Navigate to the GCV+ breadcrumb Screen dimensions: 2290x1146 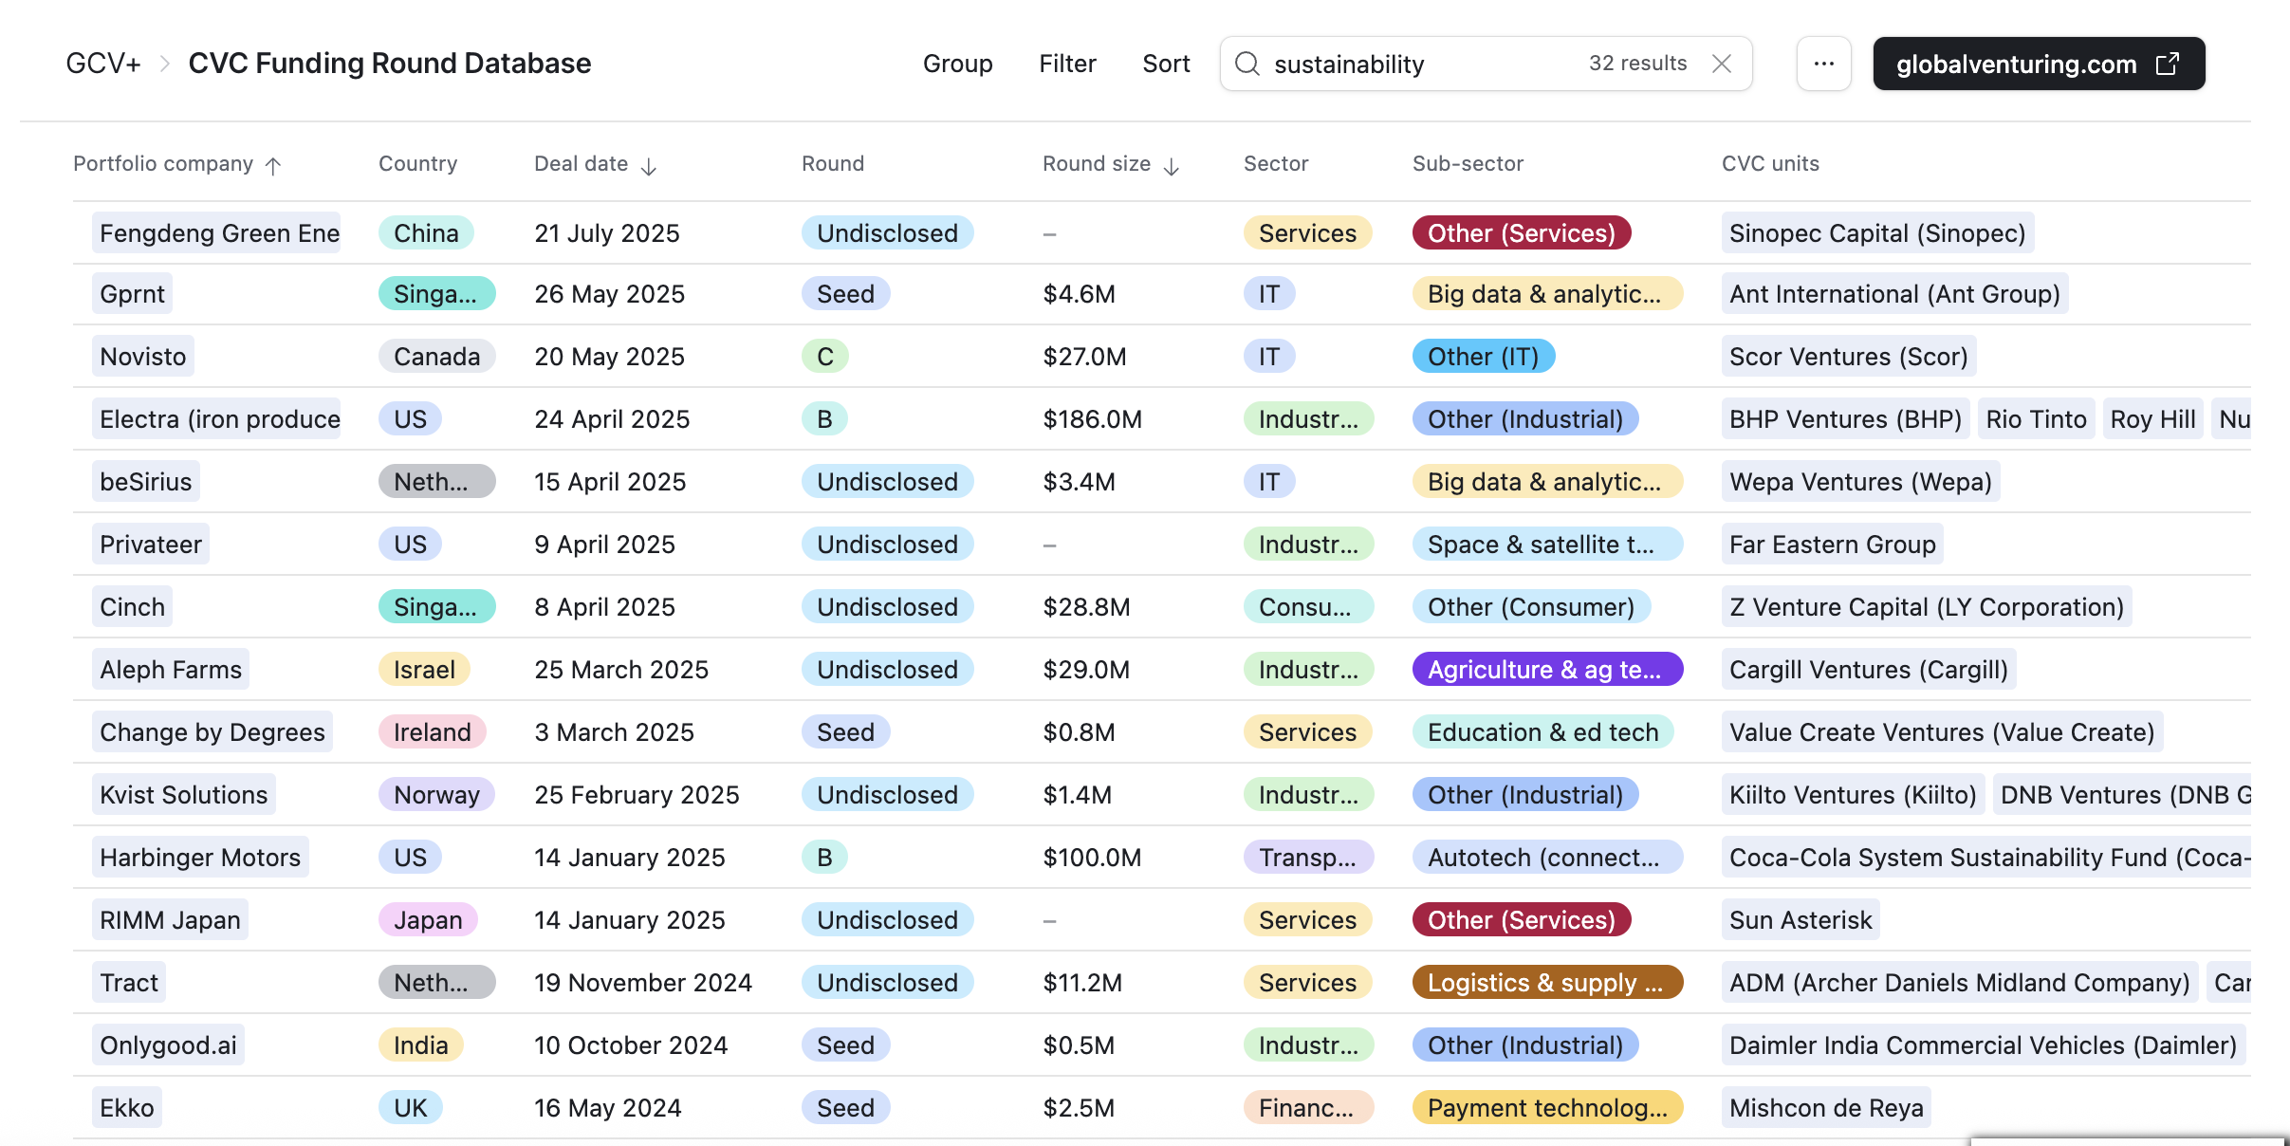point(103,64)
